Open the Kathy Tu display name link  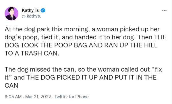(x=31, y=10)
